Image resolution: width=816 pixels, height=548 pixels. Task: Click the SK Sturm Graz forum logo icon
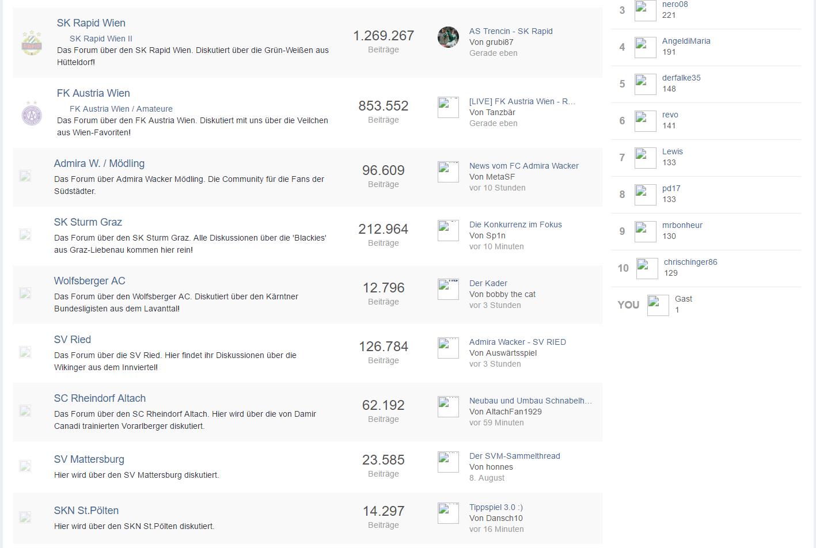[25, 235]
